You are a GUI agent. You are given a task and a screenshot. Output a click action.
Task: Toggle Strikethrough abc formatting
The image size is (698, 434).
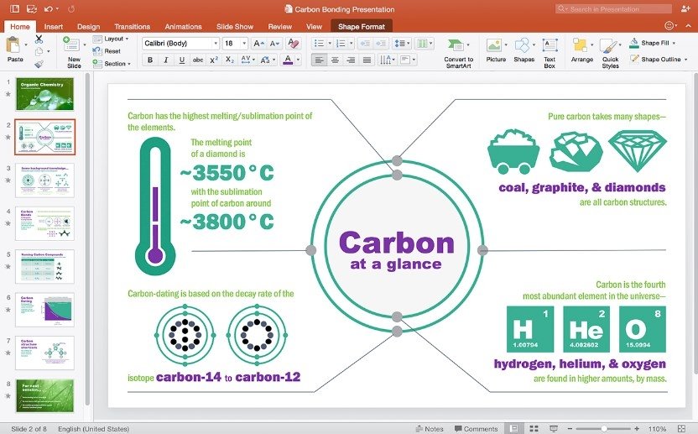(198, 60)
